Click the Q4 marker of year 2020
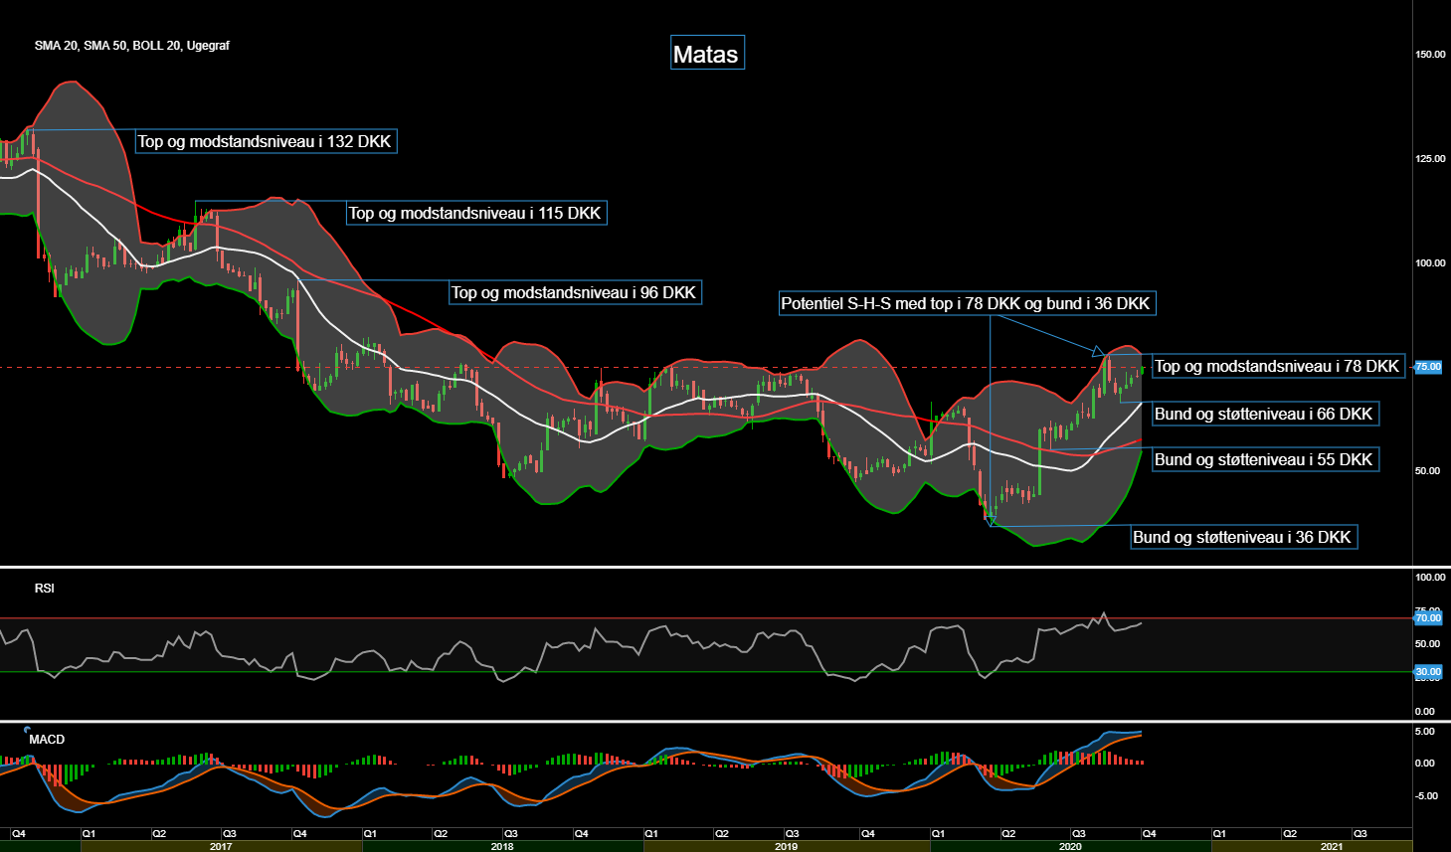 (x=1149, y=834)
